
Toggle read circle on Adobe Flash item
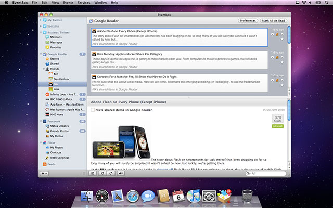pos(273,34)
